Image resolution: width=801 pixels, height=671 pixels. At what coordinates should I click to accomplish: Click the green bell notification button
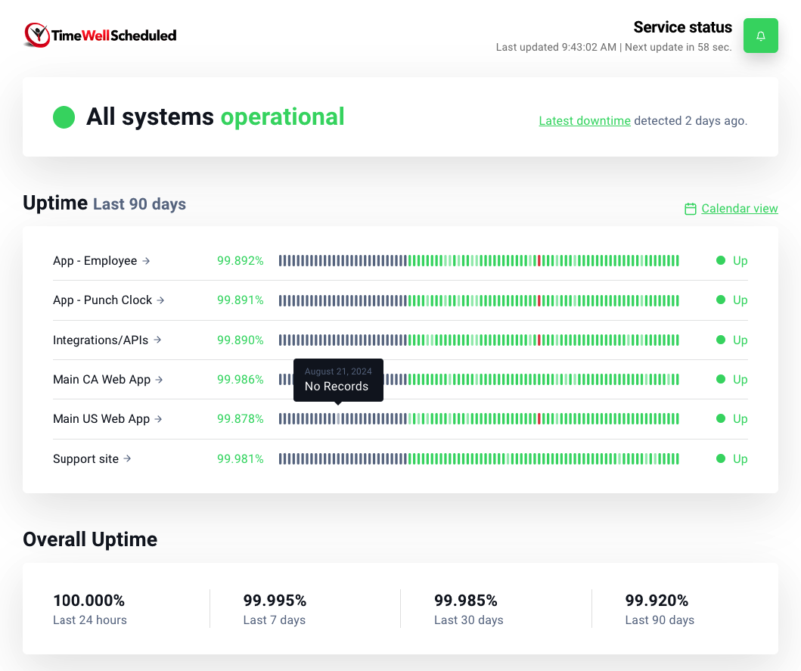pos(760,36)
